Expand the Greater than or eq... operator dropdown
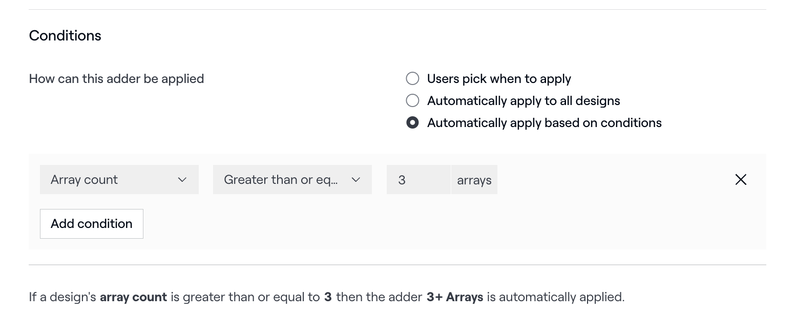 pos(292,180)
